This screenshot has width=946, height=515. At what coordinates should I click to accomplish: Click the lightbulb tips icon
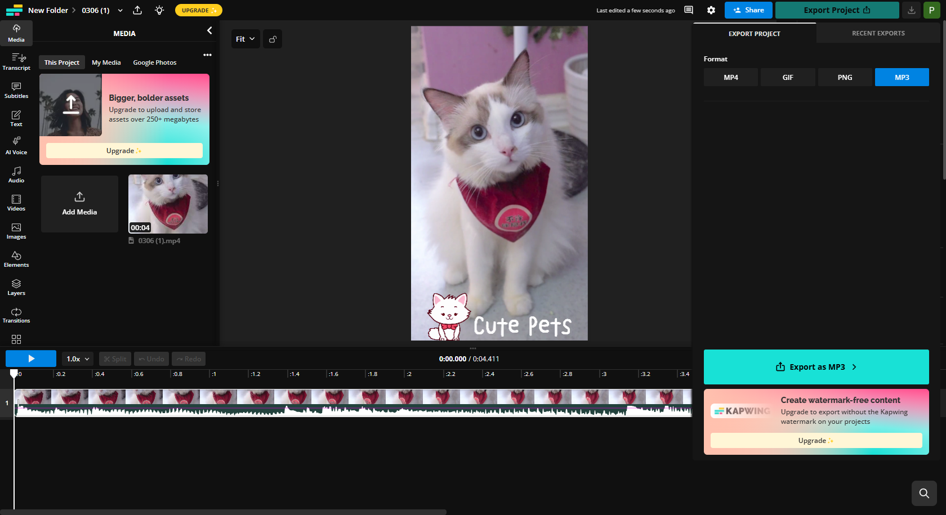[x=159, y=10]
